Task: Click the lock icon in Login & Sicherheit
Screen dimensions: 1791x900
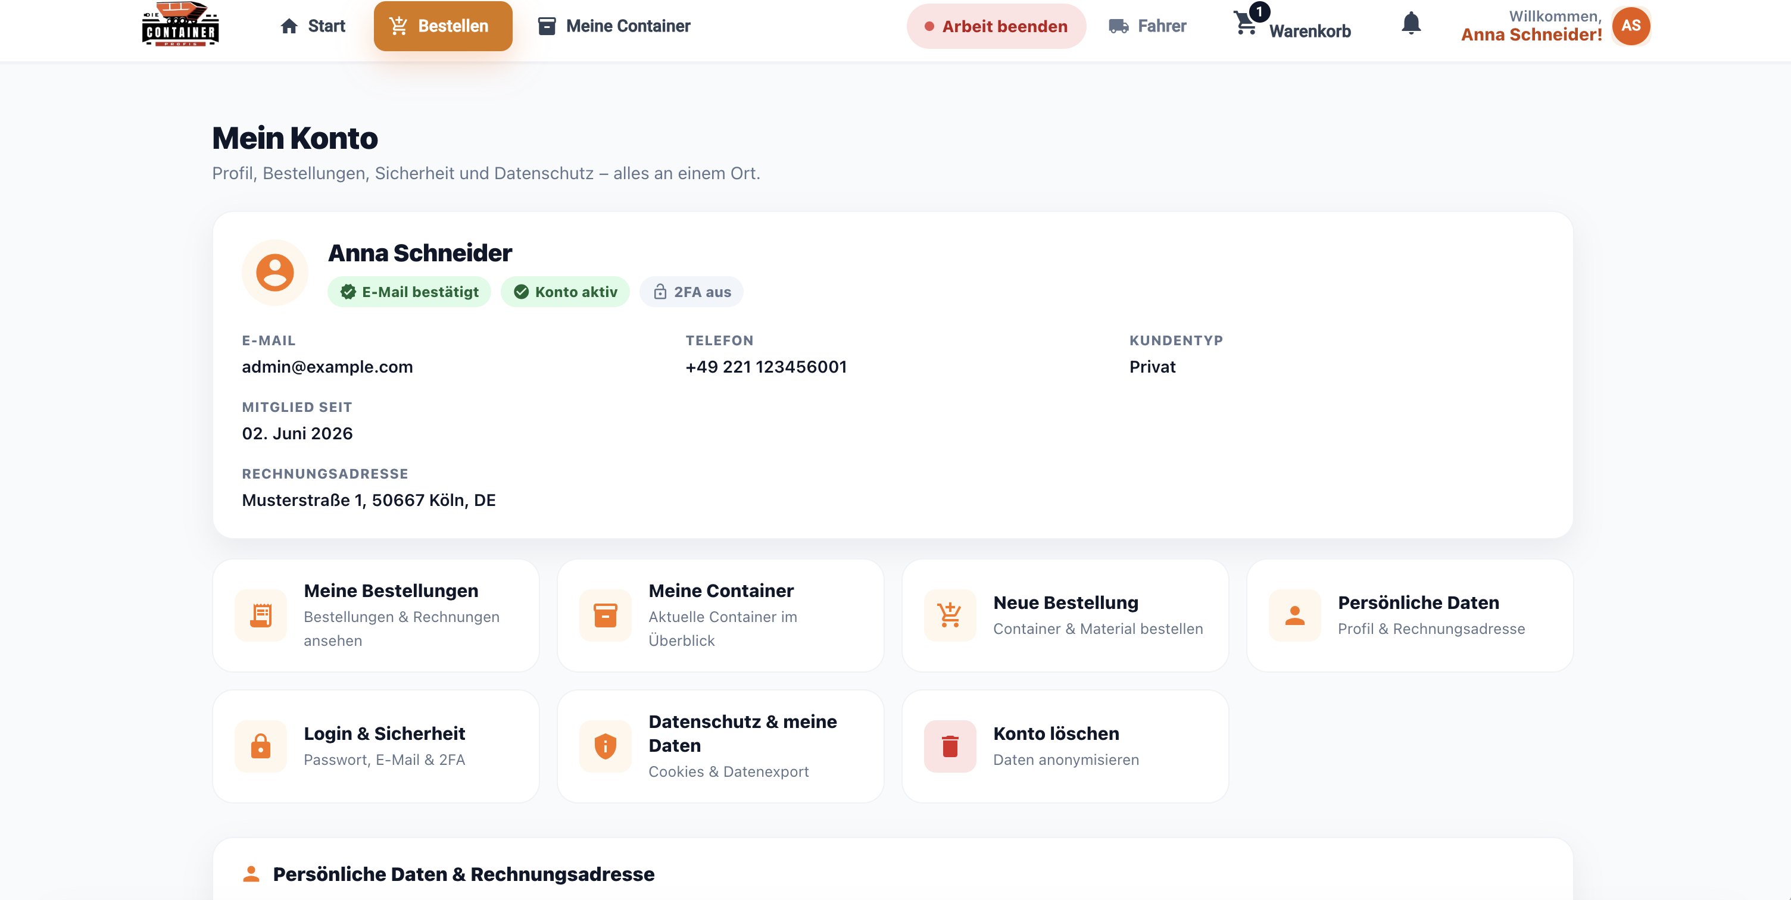Action: coord(261,746)
